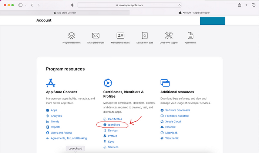Open the Reports link

pos(55,127)
